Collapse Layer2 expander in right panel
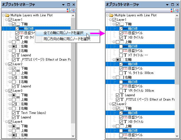 (111, 104)
